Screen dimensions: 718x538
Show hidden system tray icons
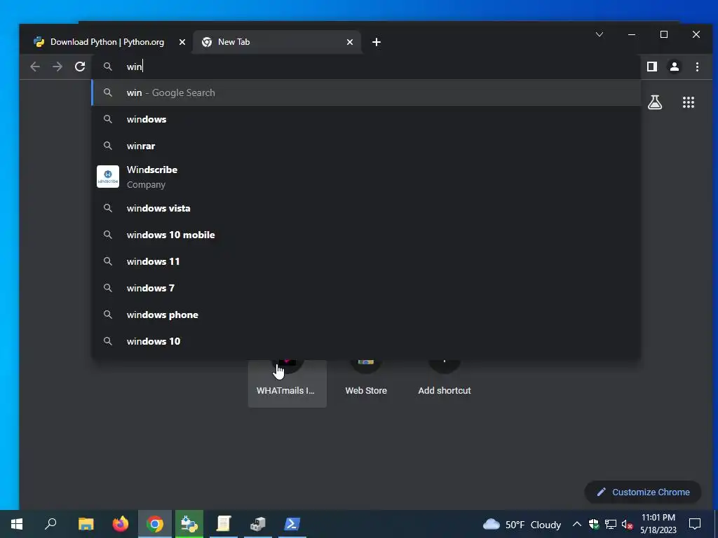[577, 524]
